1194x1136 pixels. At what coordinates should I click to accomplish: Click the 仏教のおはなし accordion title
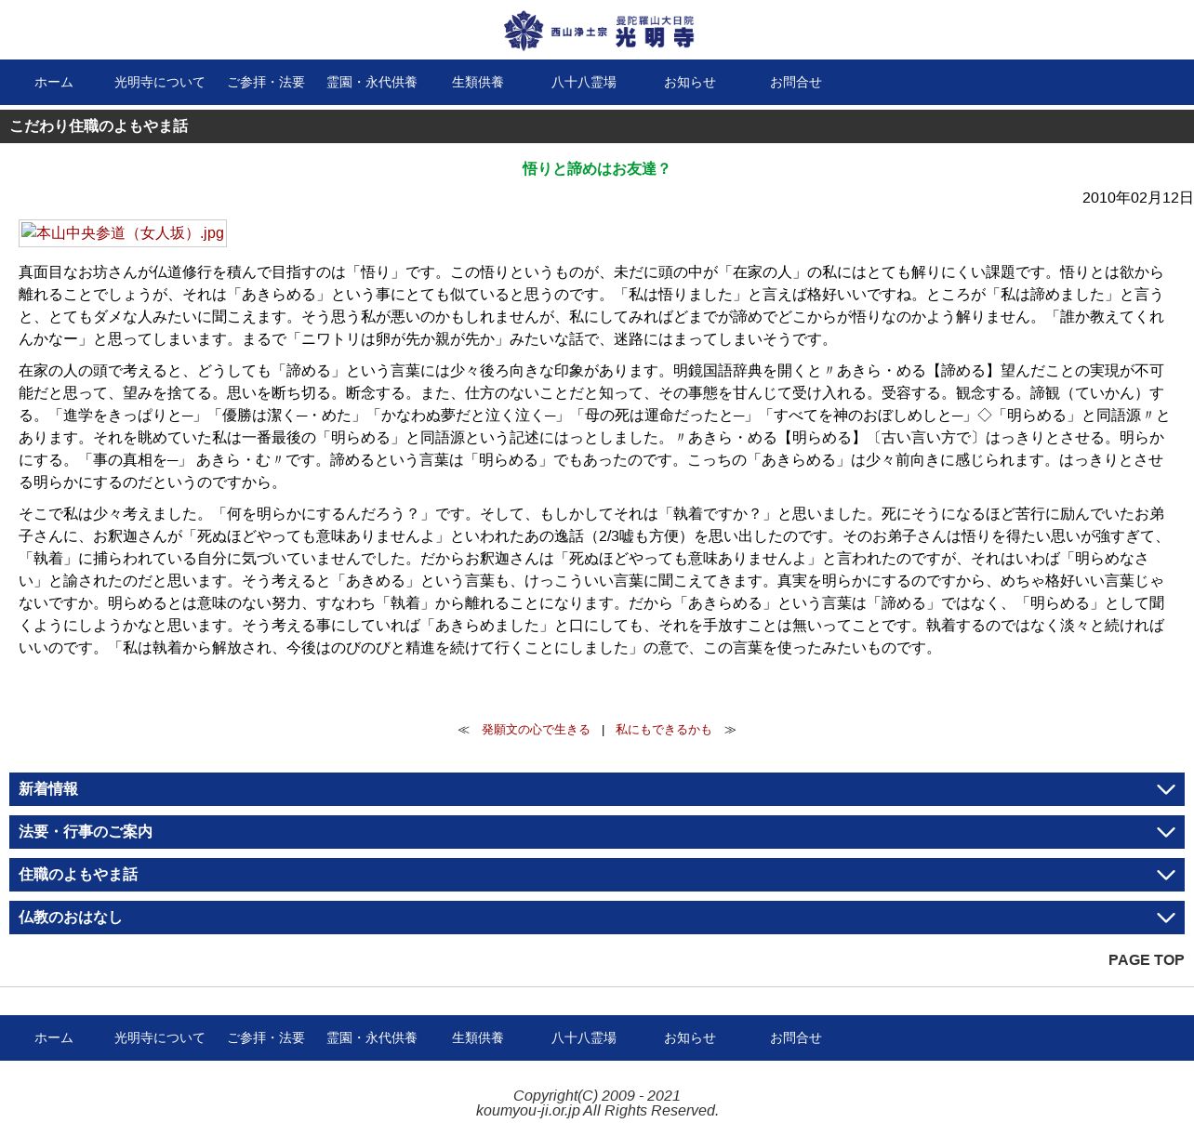(x=71, y=918)
